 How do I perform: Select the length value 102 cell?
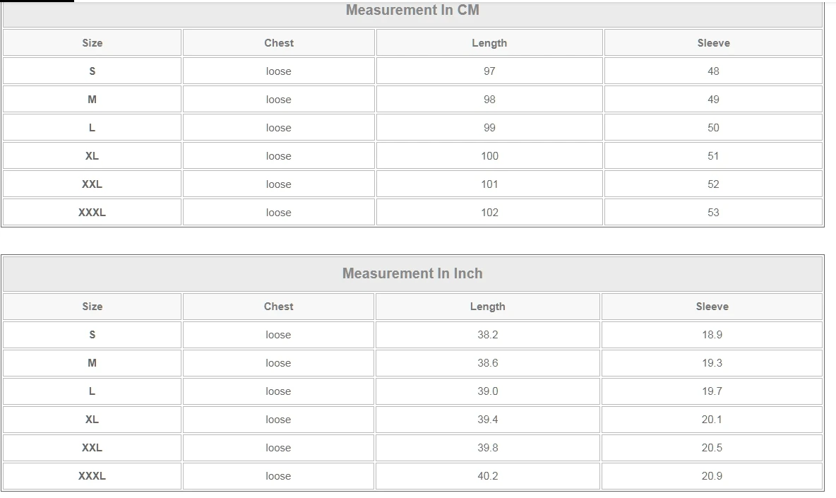[489, 213]
